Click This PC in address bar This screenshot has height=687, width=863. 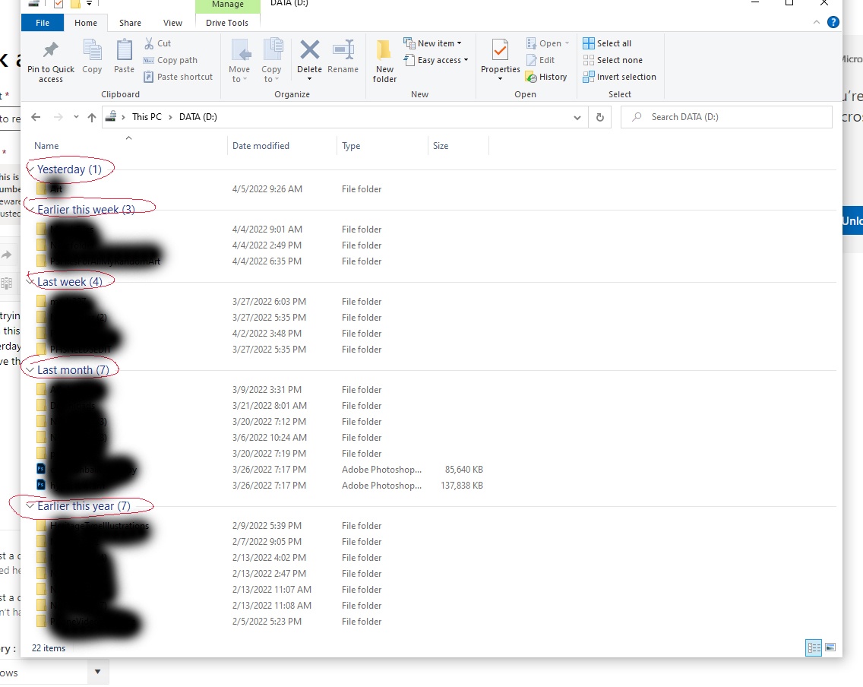[147, 117]
